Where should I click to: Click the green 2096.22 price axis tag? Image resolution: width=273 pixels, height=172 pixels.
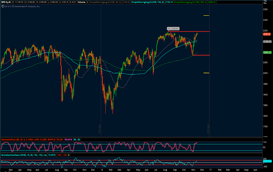[x=267, y=52]
